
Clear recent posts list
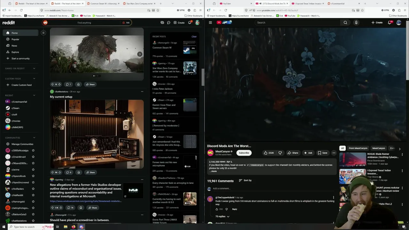click(194, 36)
